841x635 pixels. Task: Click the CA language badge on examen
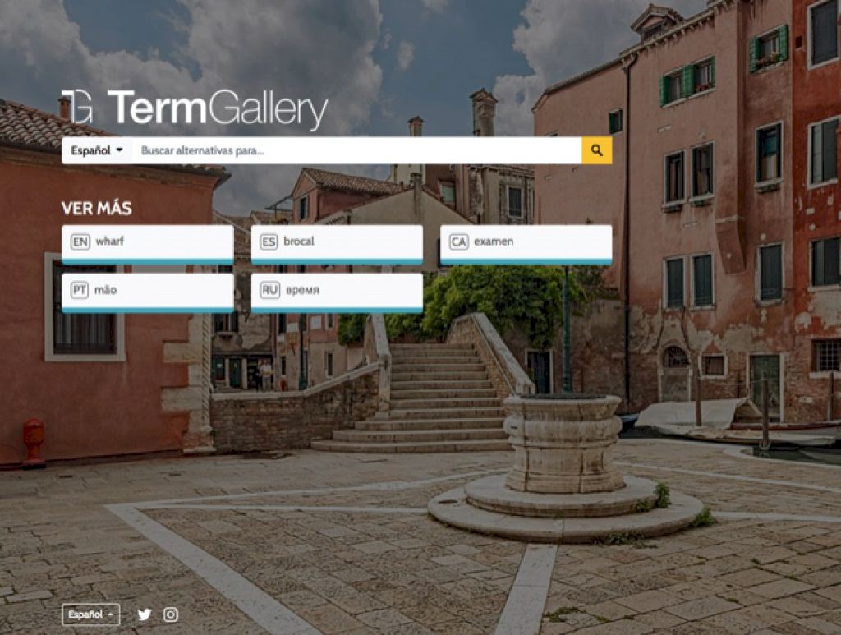(x=458, y=242)
